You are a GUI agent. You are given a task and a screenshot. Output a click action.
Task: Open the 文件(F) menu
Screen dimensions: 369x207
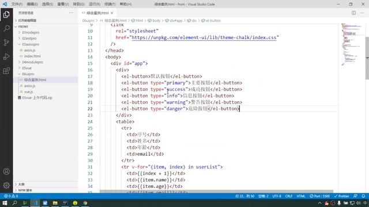(x=17, y=4)
